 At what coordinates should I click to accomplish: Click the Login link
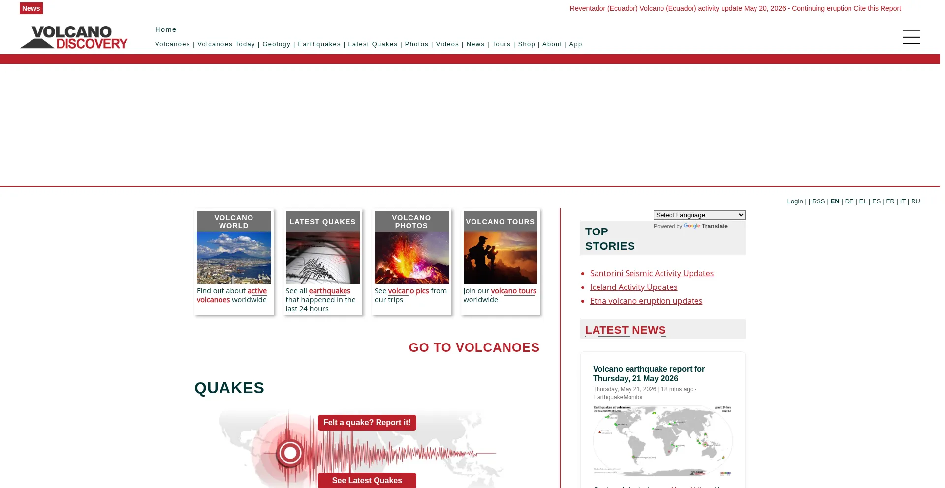(x=795, y=201)
